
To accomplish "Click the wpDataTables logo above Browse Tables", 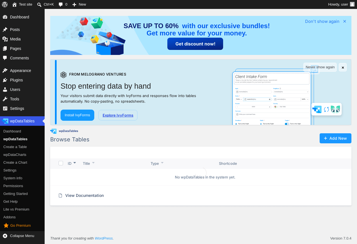I will coord(64,131).
